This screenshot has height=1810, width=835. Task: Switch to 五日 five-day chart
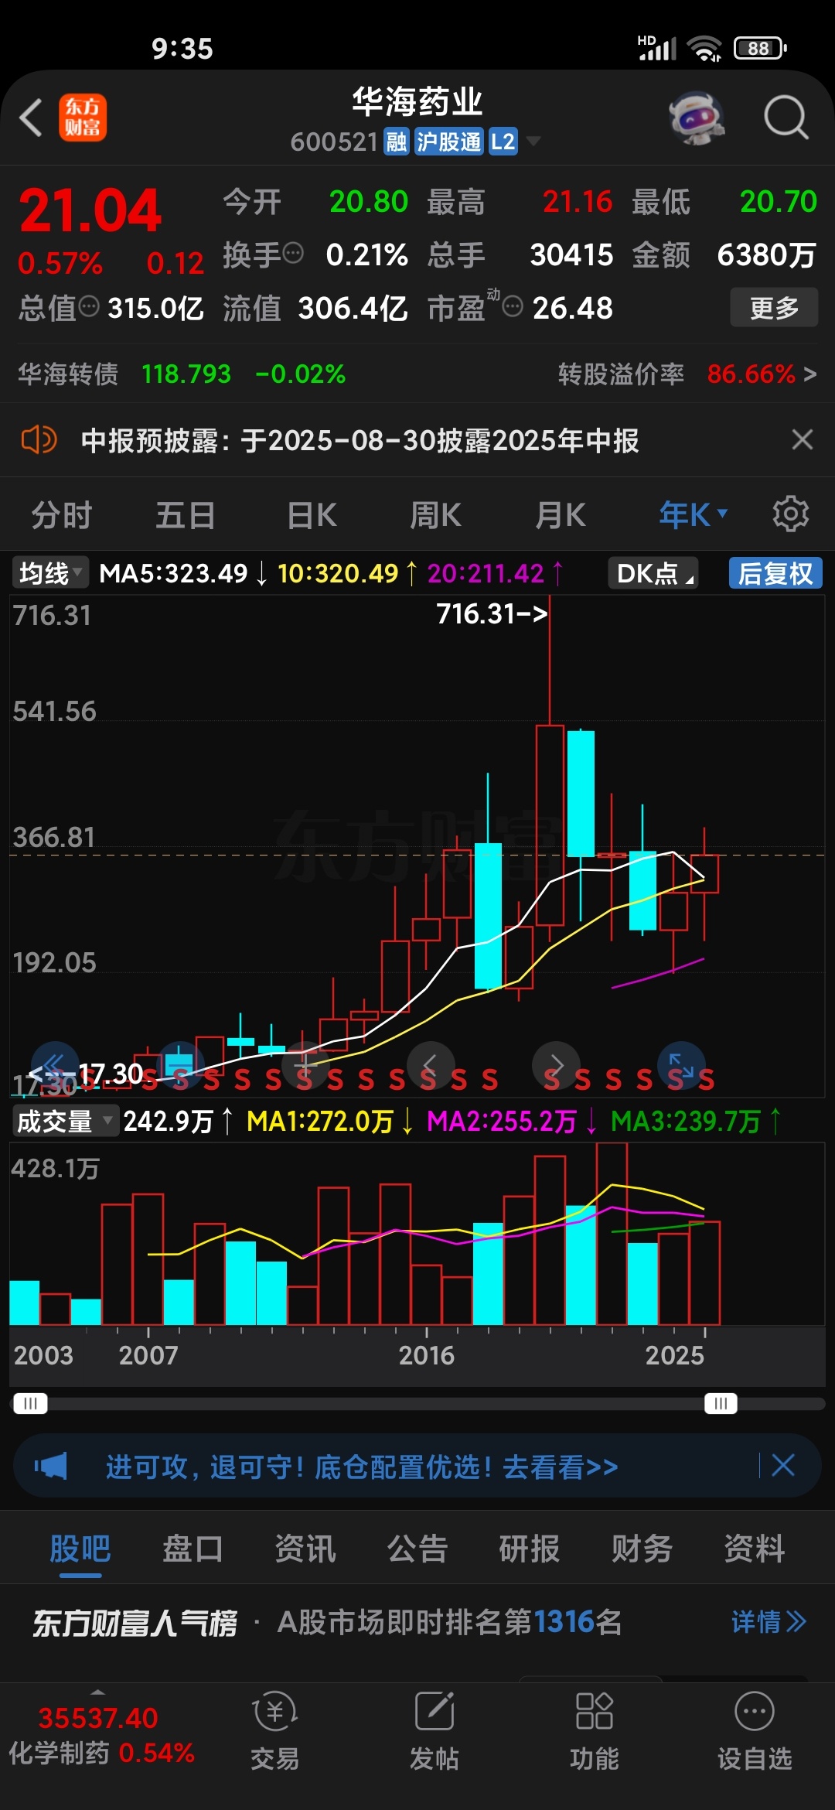coord(186,514)
